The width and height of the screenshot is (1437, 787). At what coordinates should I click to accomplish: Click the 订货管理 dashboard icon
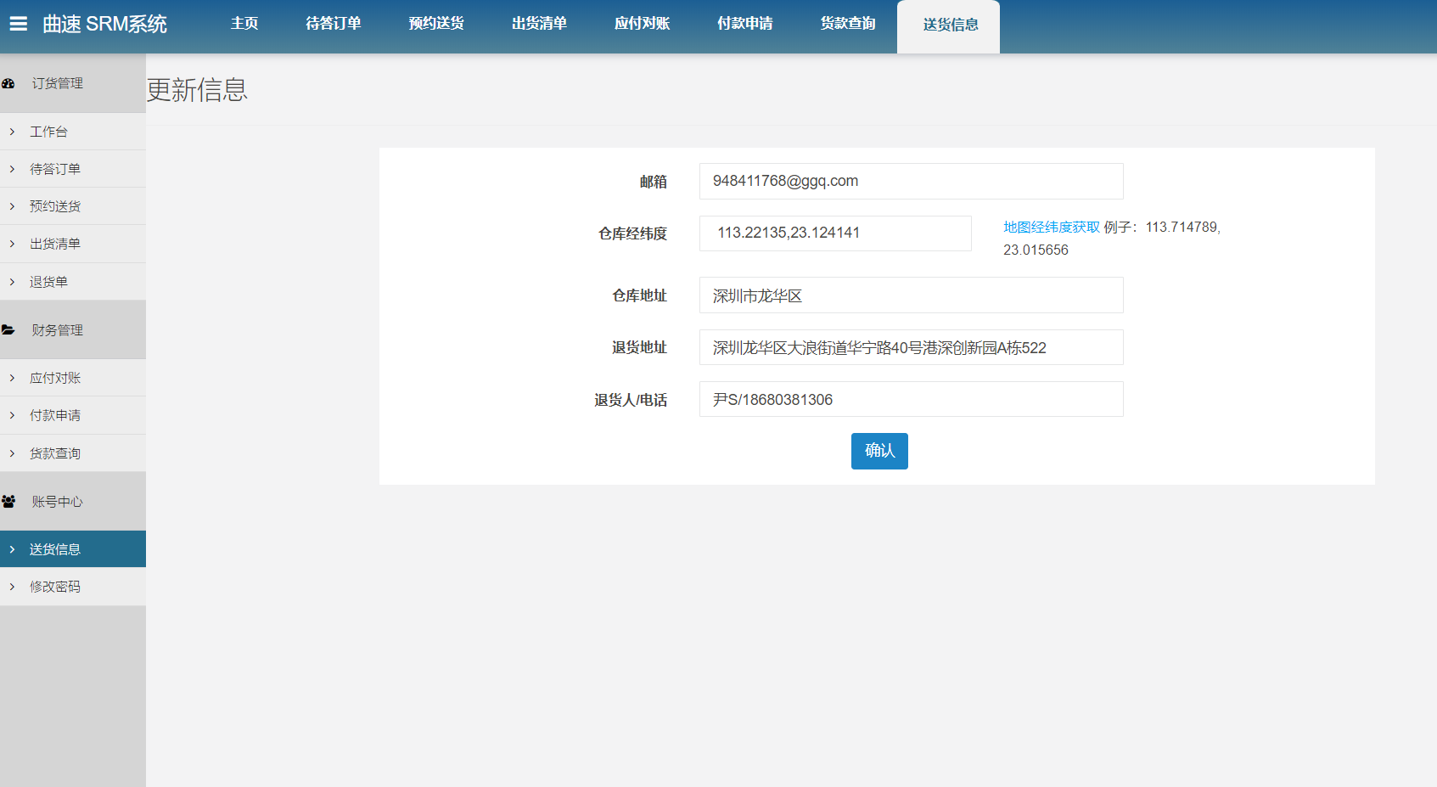pyautogui.click(x=8, y=83)
